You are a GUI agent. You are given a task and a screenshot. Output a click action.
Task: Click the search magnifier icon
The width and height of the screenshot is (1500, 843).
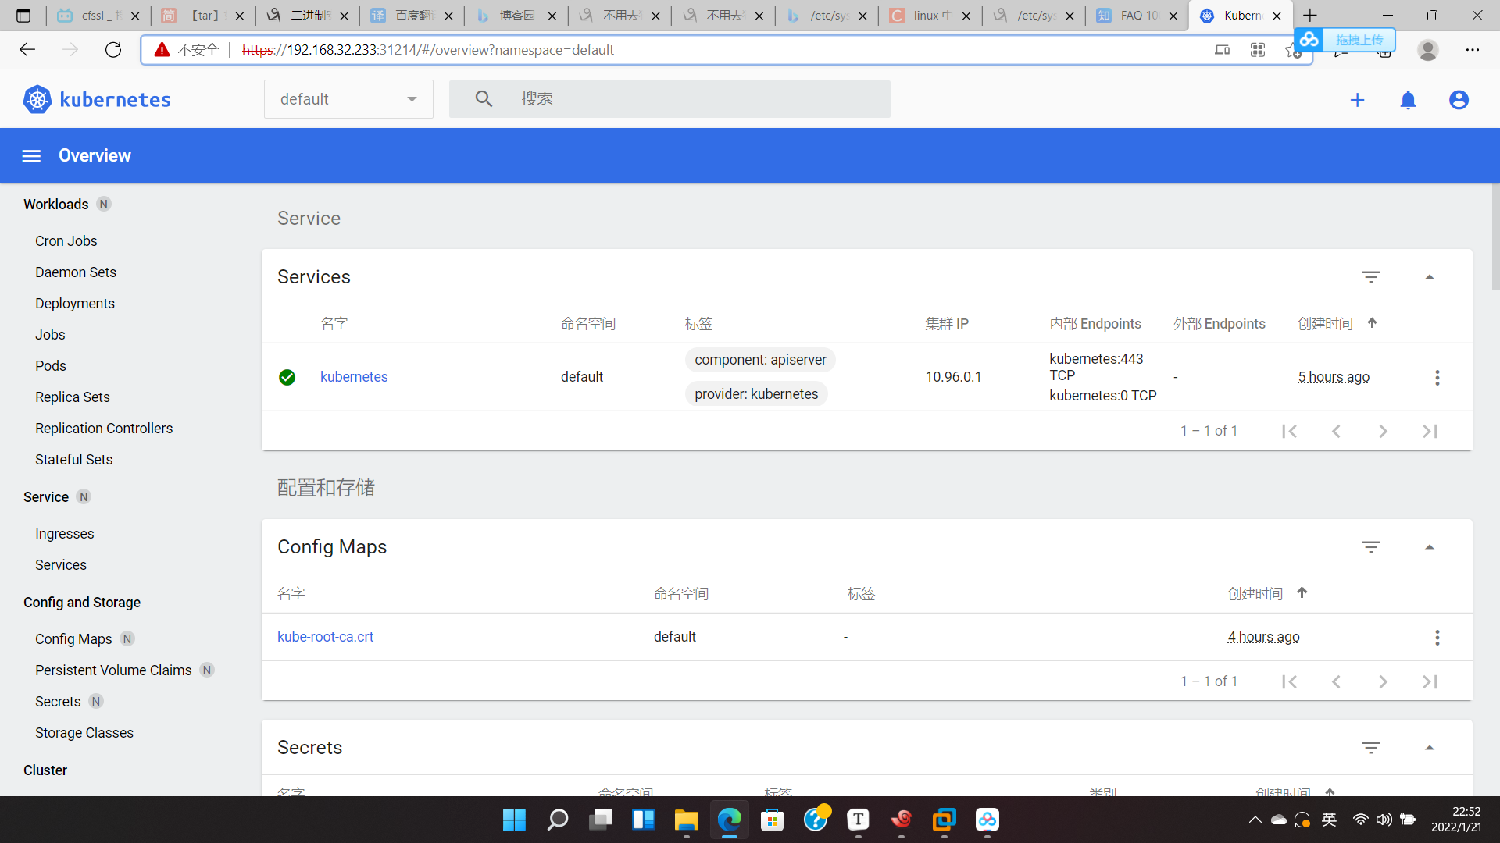click(484, 99)
